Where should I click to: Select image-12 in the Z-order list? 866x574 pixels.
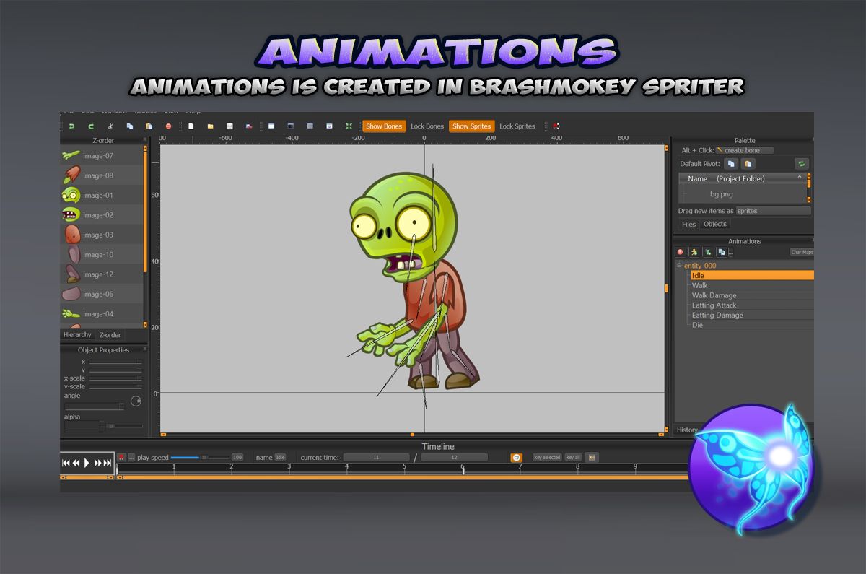[x=102, y=274]
